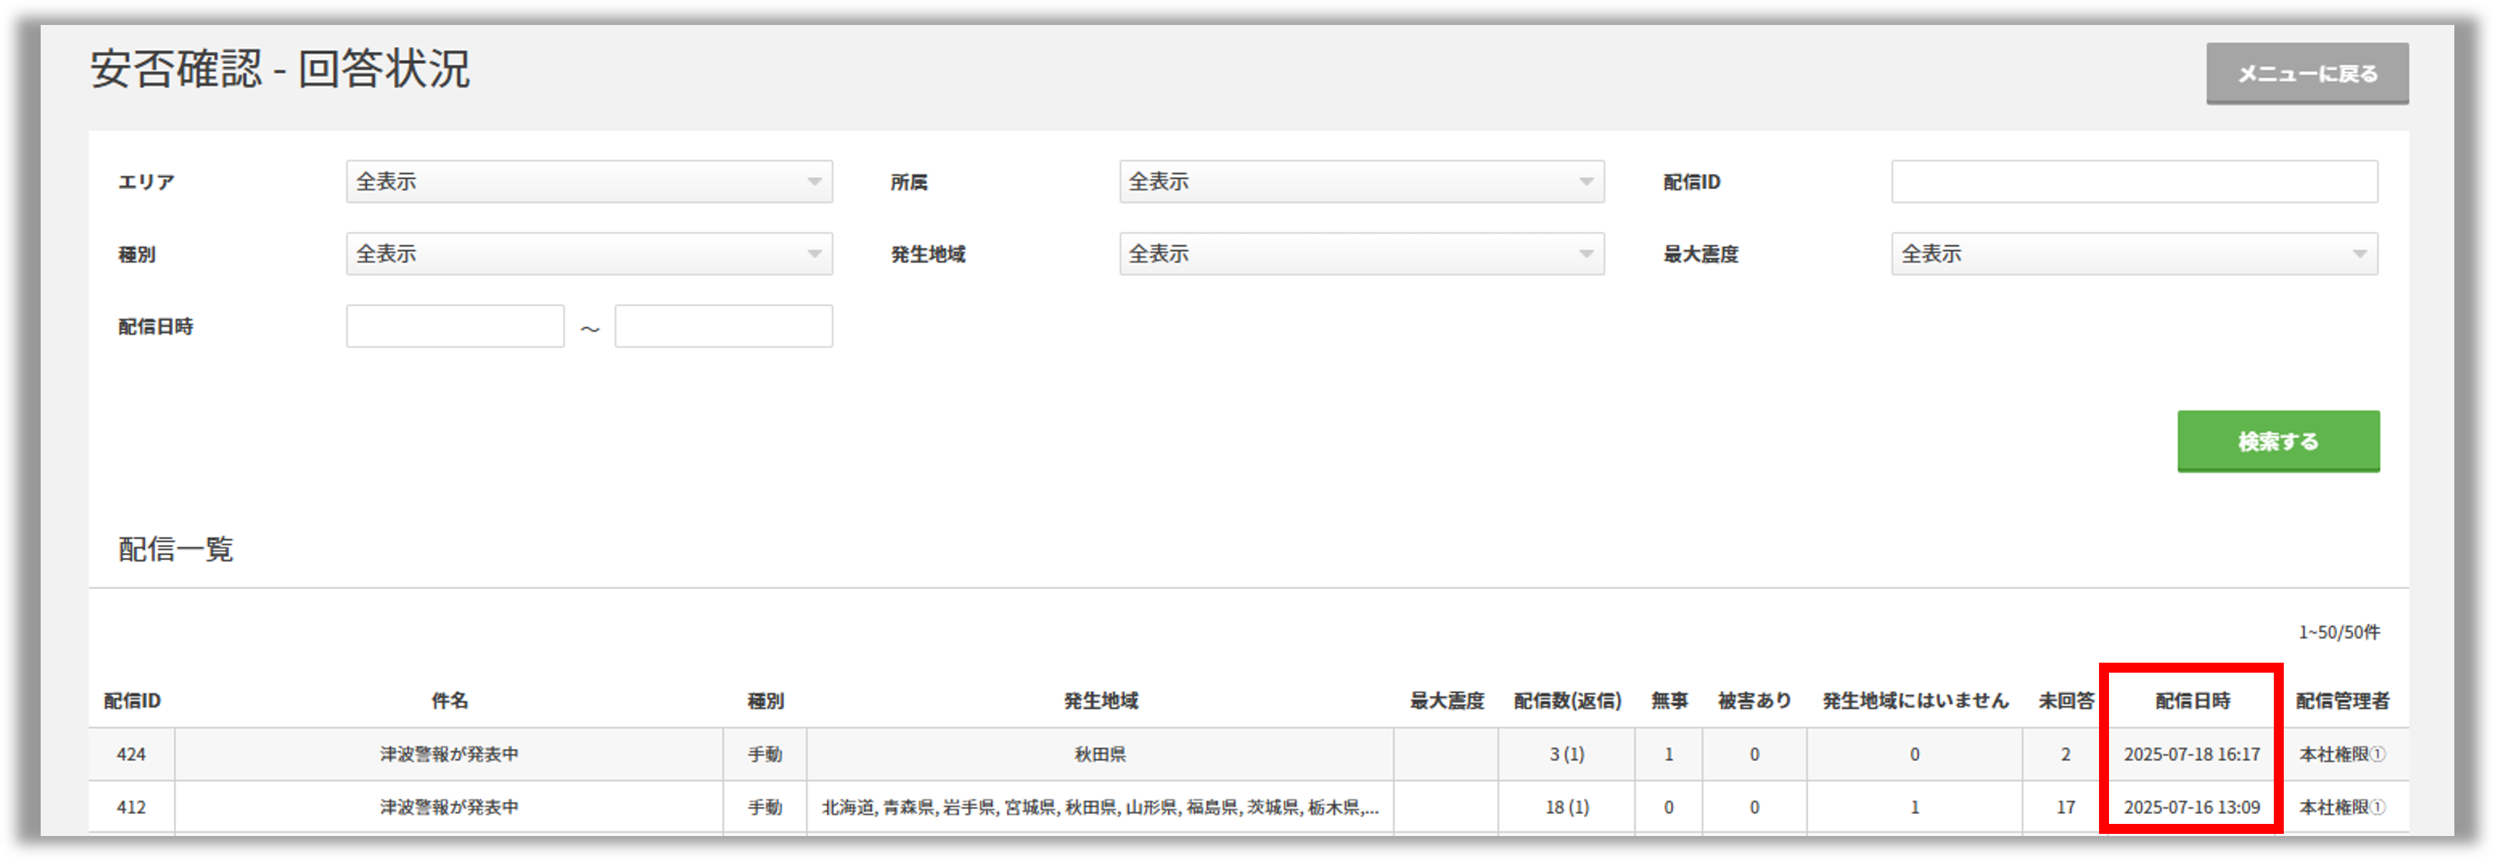
Task: Click the 配信ID column header
Action: [x=132, y=700]
